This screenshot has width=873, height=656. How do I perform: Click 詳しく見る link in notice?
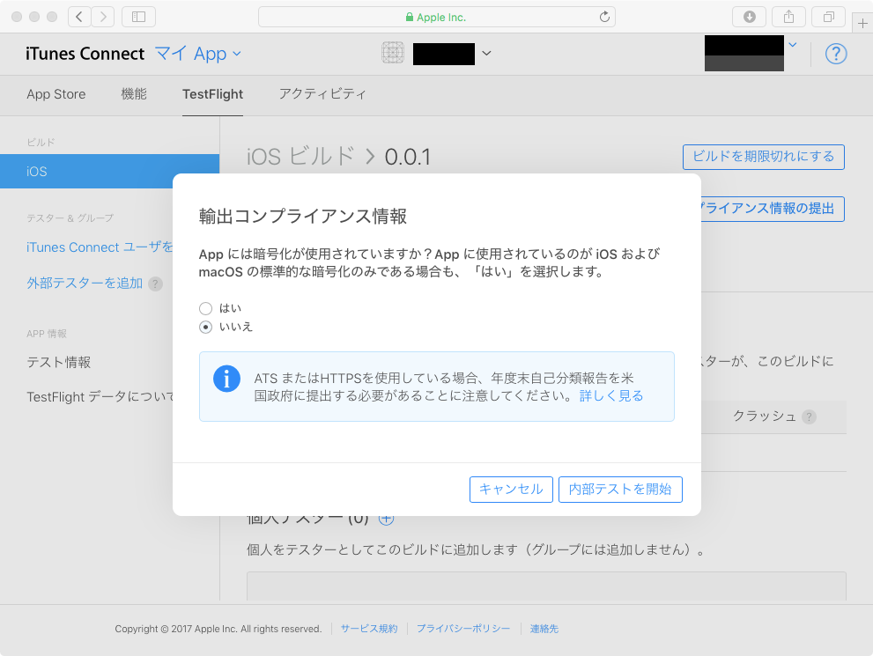tap(611, 395)
